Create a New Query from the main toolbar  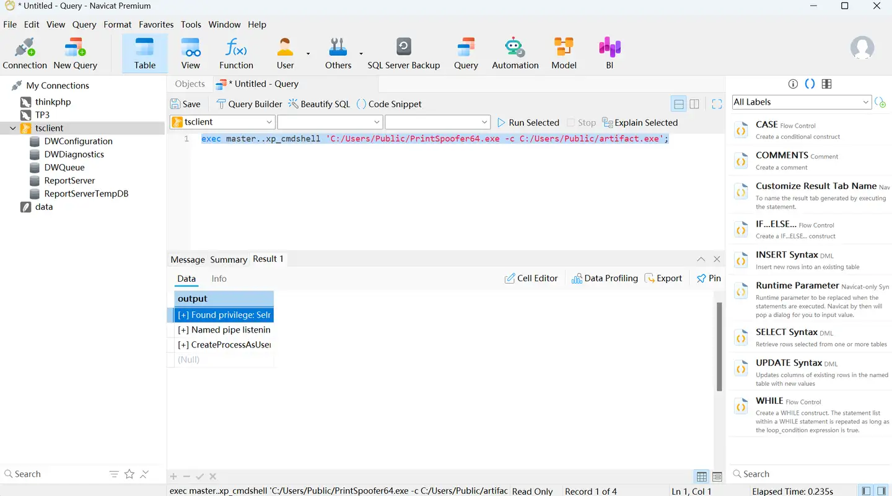[75, 53]
